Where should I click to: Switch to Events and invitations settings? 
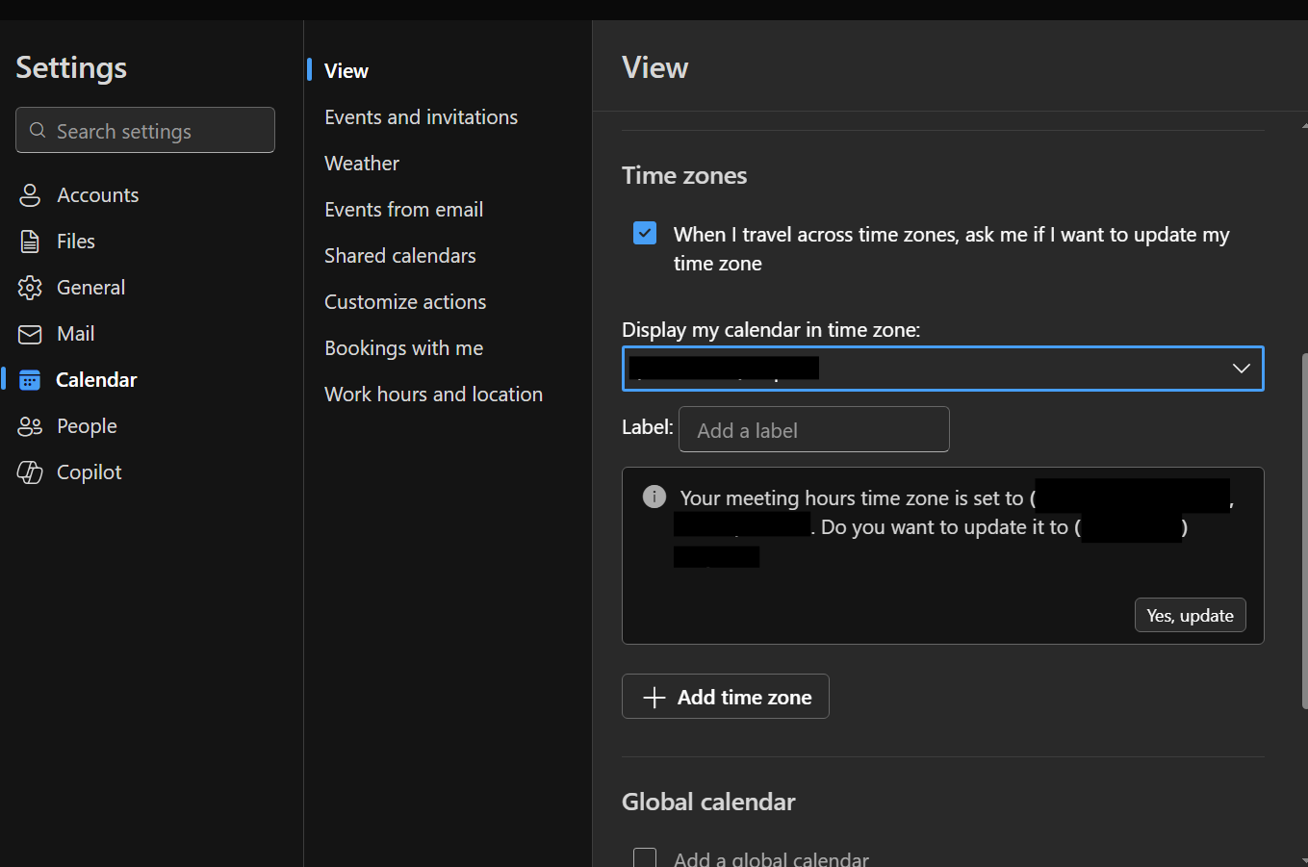tap(421, 116)
